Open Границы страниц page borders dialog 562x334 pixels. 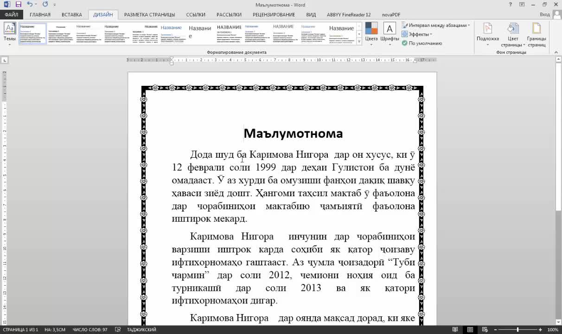point(536,34)
